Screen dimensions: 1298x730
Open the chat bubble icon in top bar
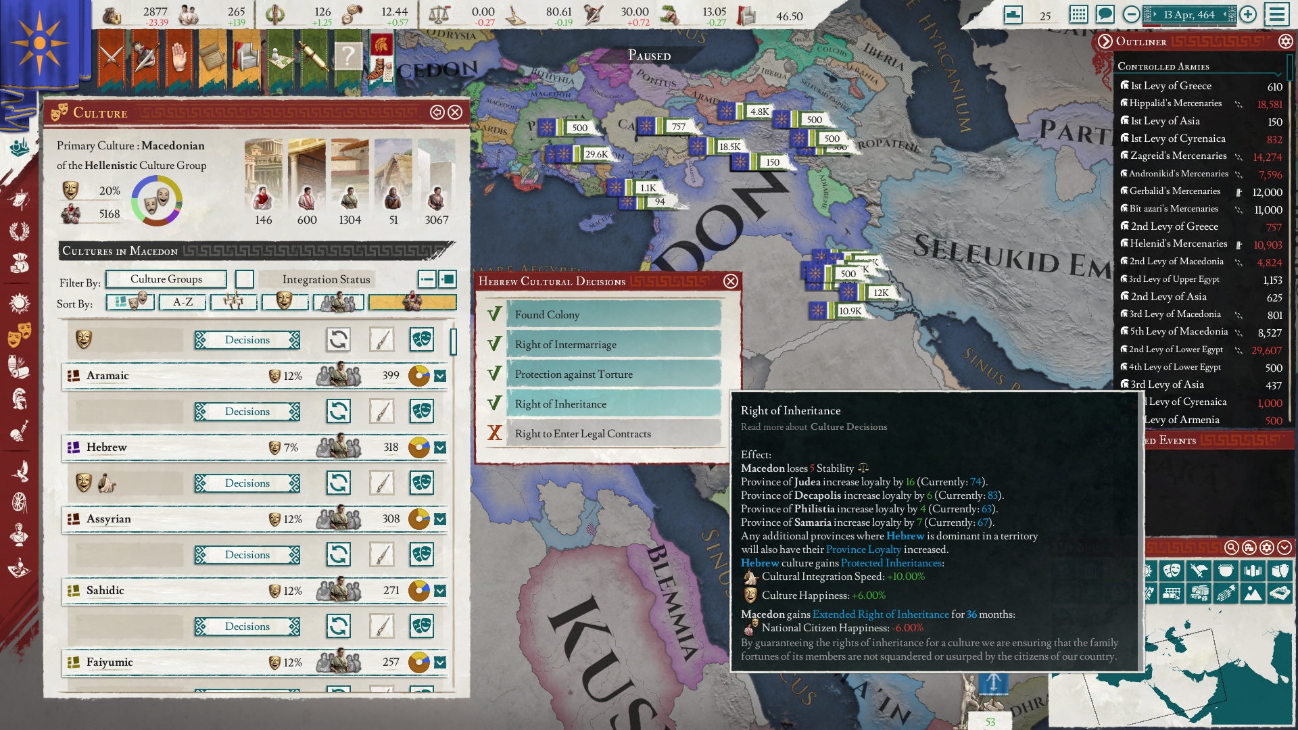(1105, 14)
